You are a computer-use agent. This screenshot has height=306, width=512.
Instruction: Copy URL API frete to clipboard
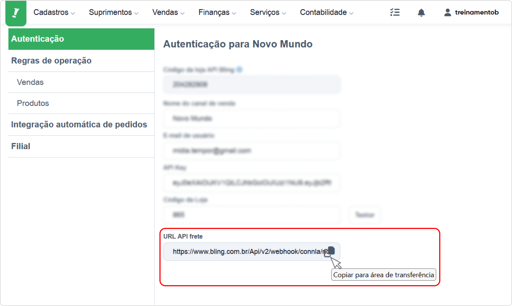[330, 252]
